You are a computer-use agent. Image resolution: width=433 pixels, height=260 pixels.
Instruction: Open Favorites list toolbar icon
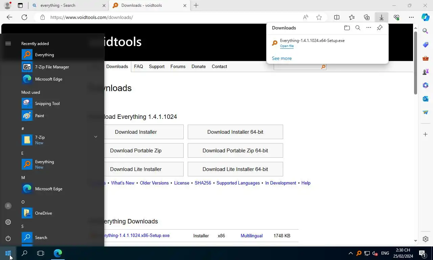click(352, 17)
